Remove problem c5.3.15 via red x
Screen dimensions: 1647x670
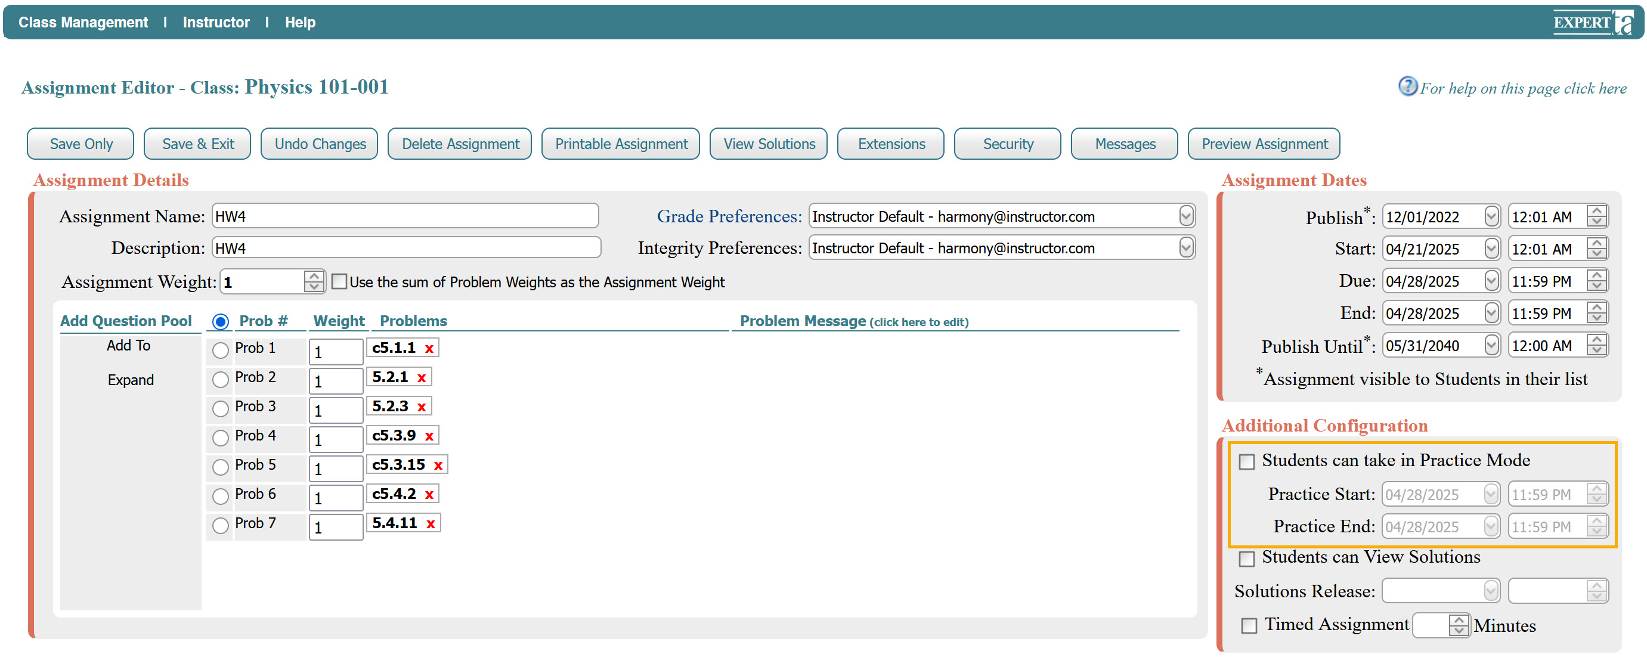pyautogui.click(x=438, y=466)
